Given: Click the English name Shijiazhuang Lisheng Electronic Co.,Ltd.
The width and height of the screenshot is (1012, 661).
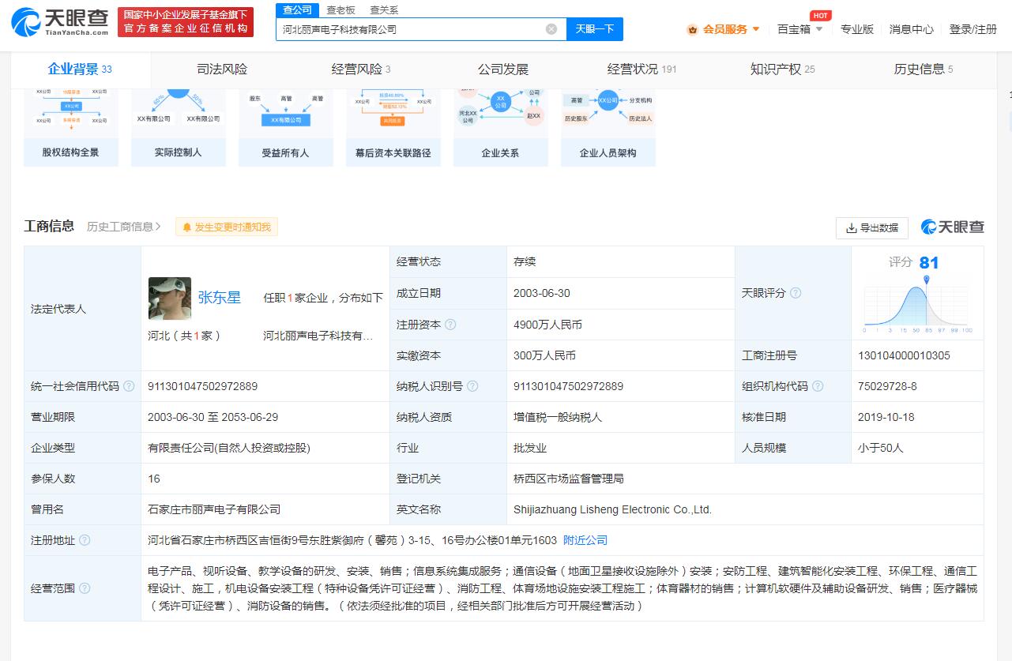Looking at the screenshot, I should [x=612, y=509].
